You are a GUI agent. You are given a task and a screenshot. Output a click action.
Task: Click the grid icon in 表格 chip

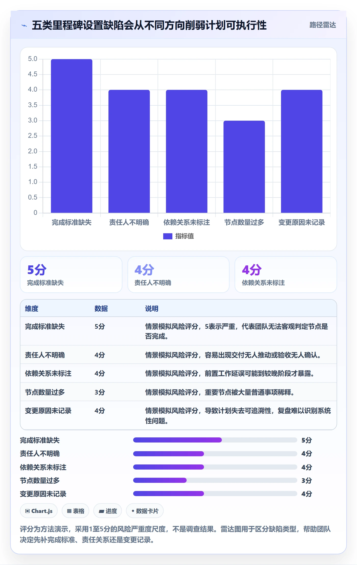coord(69,511)
